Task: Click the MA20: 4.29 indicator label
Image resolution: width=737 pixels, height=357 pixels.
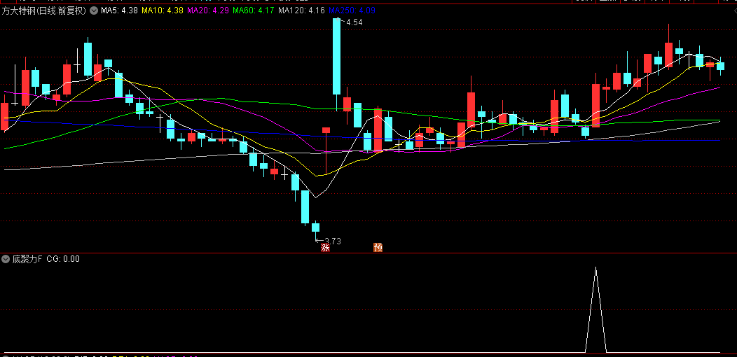Action: (x=207, y=10)
